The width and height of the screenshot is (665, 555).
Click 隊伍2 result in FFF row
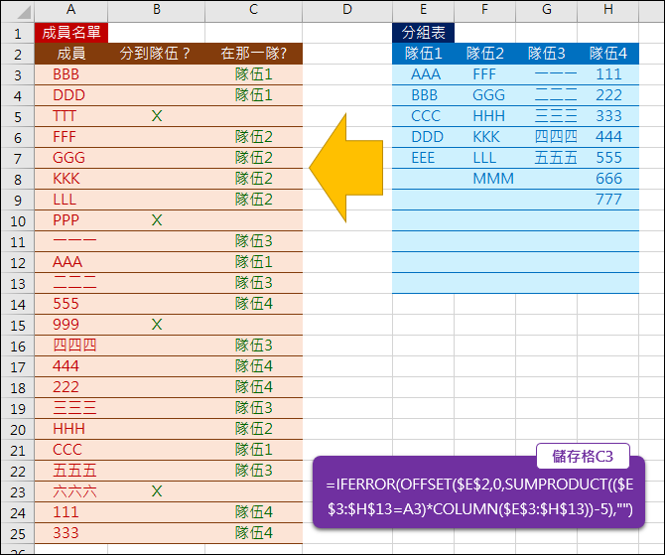point(254,137)
